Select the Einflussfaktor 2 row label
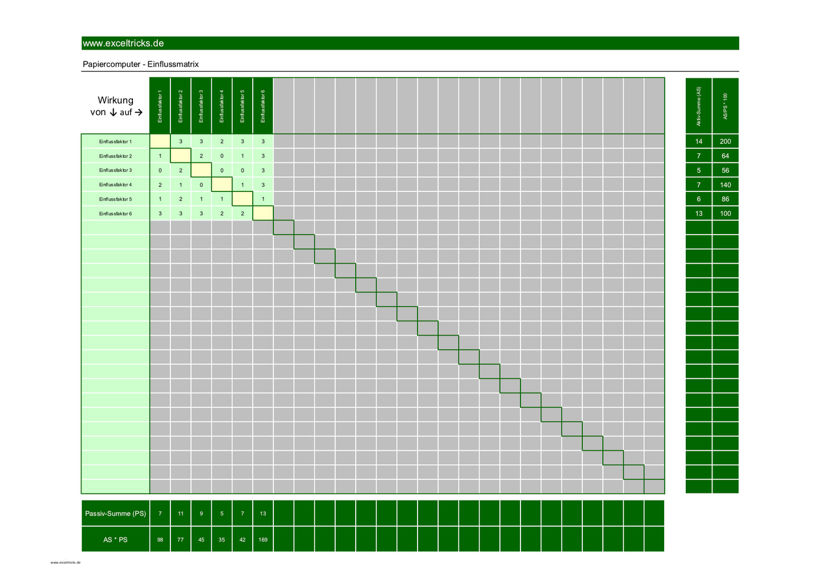The image size is (821, 580). [115, 156]
